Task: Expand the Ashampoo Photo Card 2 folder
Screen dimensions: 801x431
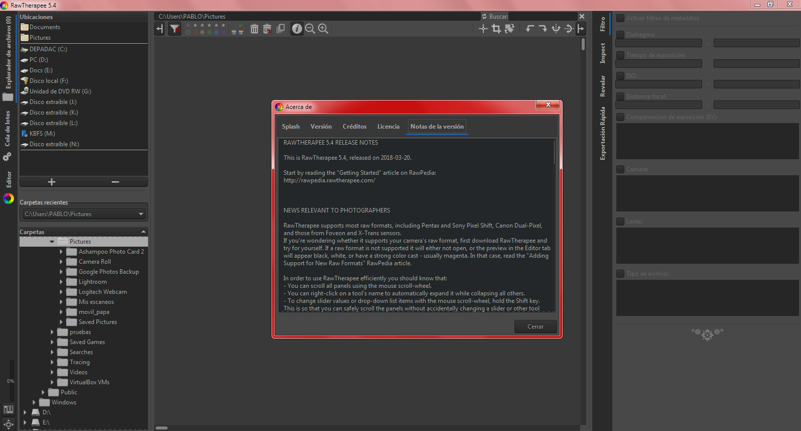Action: click(61, 252)
